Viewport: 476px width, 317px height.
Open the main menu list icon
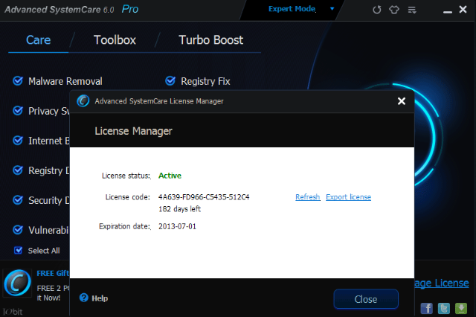tap(412, 10)
